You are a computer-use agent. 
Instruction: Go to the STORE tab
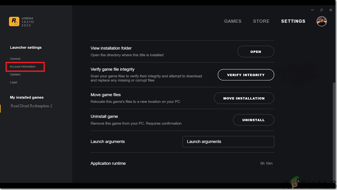(x=261, y=21)
